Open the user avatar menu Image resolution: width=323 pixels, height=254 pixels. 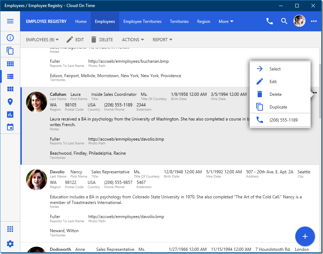point(299,21)
